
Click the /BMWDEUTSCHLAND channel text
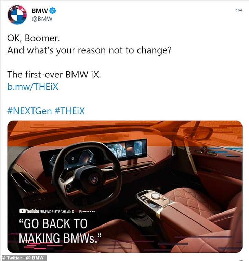click(57, 212)
